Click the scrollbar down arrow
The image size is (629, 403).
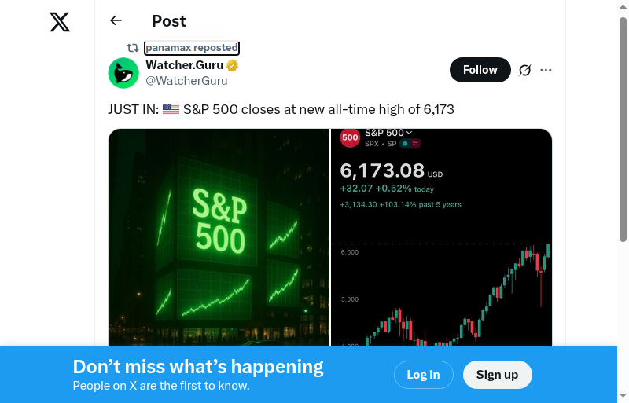coord(623,396)
